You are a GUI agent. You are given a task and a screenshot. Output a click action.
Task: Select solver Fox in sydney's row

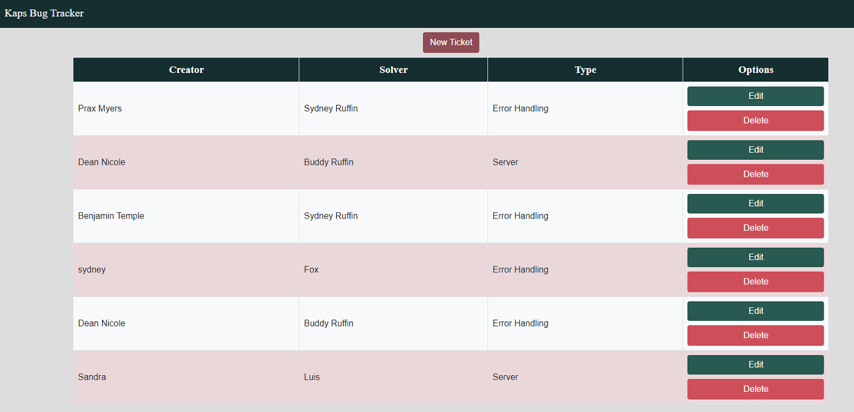[x=310, y=270]
